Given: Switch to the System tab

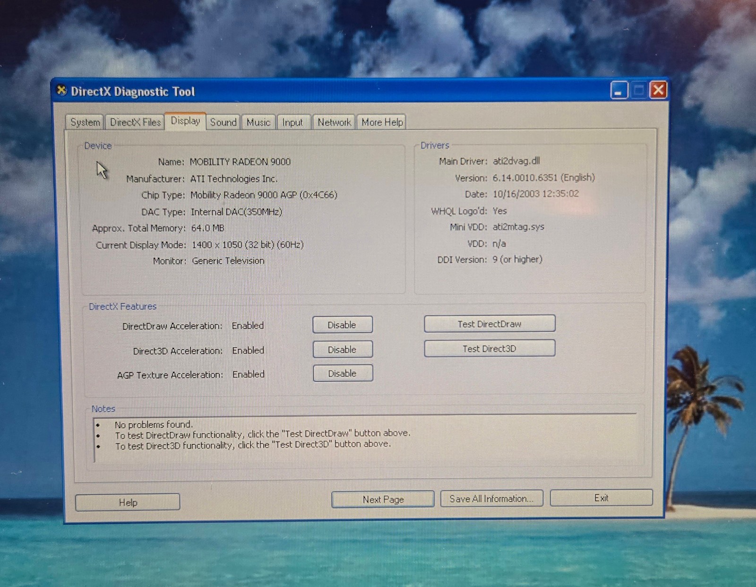Looking at the screenshot, I should coord(85,122).
